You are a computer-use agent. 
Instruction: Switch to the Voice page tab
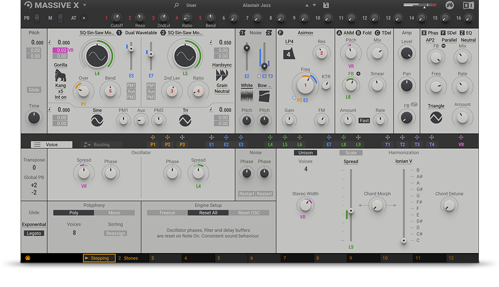pyautogui.click(x=51, y=144)
